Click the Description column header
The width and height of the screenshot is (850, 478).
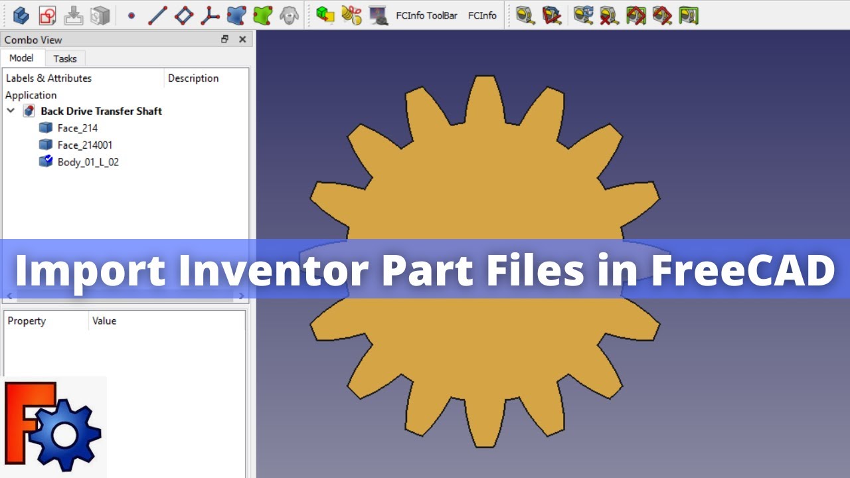(x=207, y=78)
